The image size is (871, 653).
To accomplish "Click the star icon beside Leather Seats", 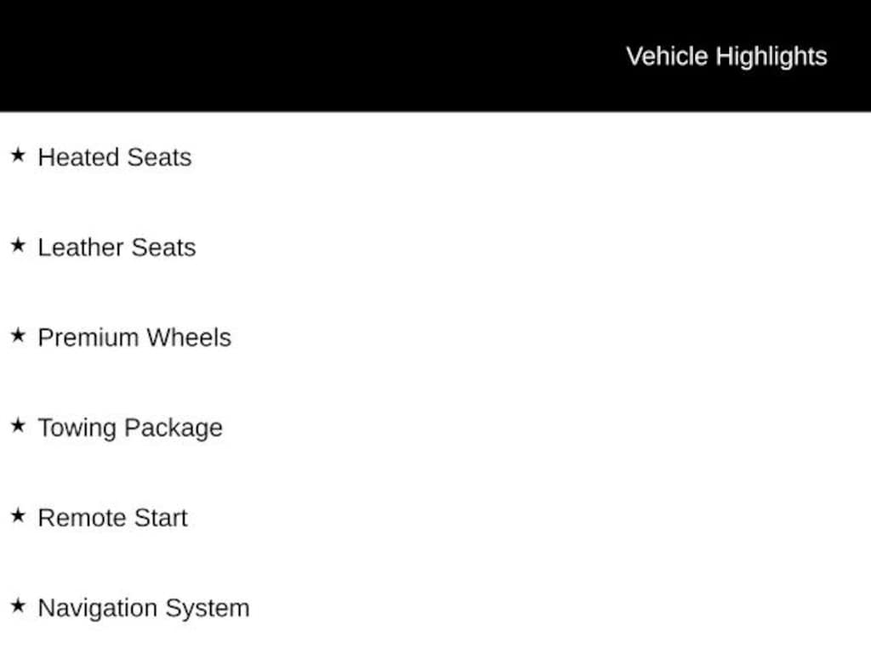I will (x=18, y=245).
